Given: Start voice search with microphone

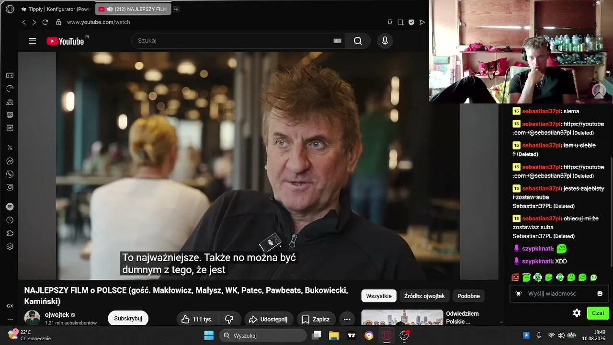Looking at the screenshot, I should point(385,41).
